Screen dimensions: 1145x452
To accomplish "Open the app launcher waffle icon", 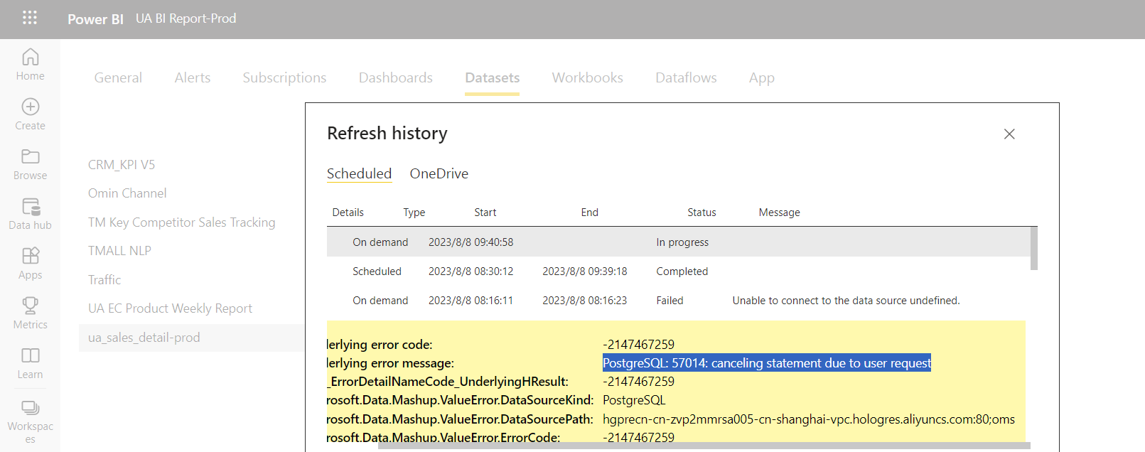I will pos(30,18).
